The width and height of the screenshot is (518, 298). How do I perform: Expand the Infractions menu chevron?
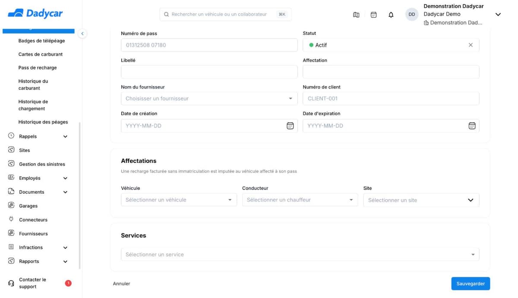(65, 248)
